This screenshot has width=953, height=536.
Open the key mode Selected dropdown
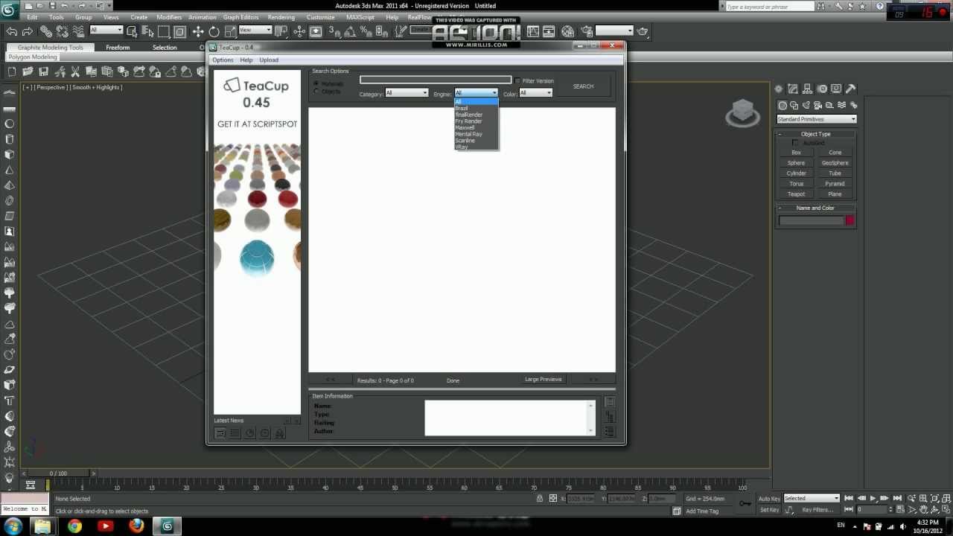812,498
